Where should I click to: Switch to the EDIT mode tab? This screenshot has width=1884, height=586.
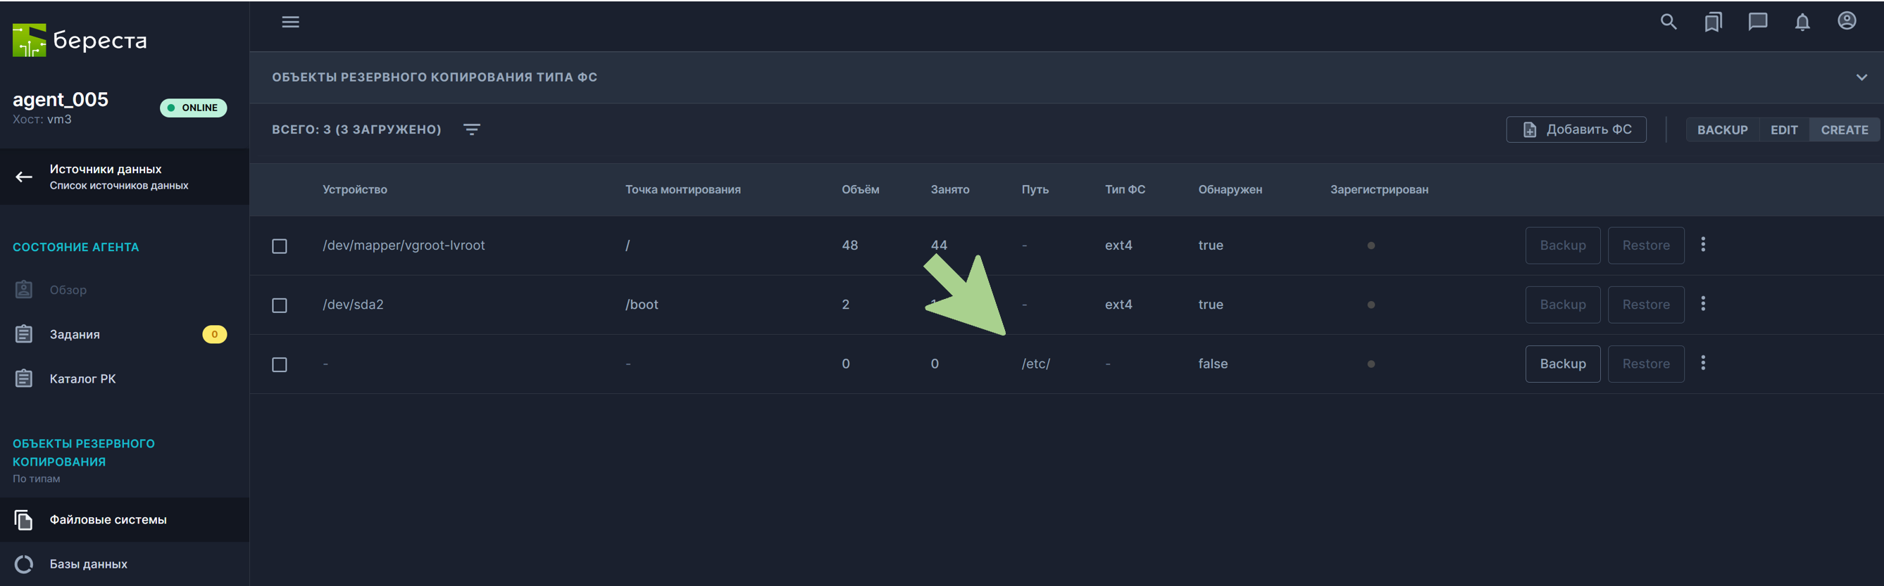[x=1784, y=130]
